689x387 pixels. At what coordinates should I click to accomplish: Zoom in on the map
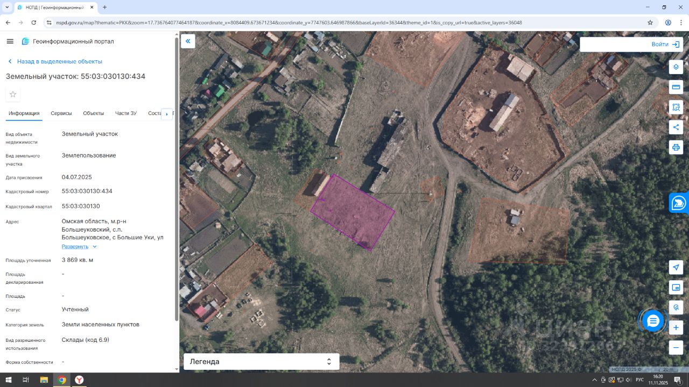[x=676, y=327]
